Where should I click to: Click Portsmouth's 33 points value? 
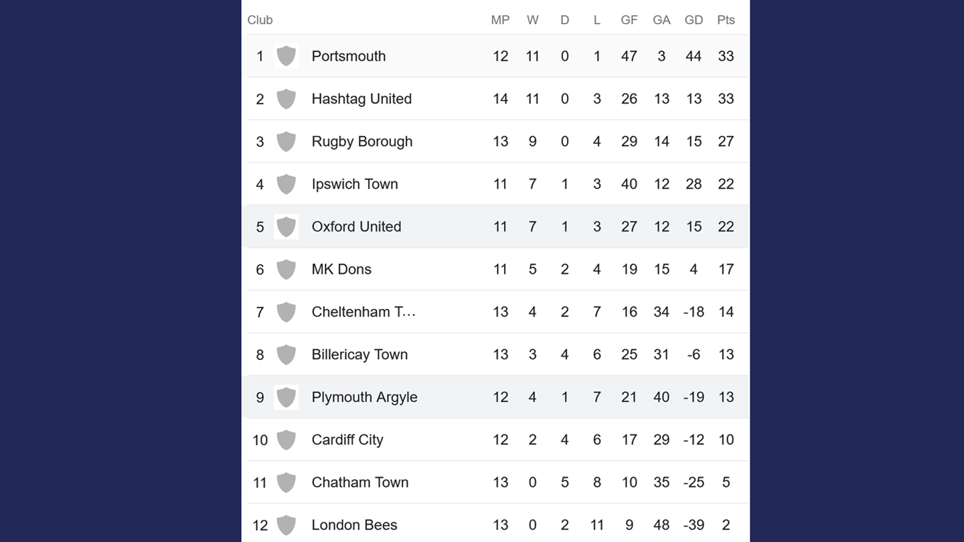726,56
